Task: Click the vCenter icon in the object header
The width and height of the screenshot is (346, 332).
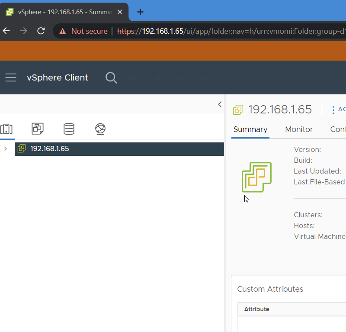Action: [238, 110]
